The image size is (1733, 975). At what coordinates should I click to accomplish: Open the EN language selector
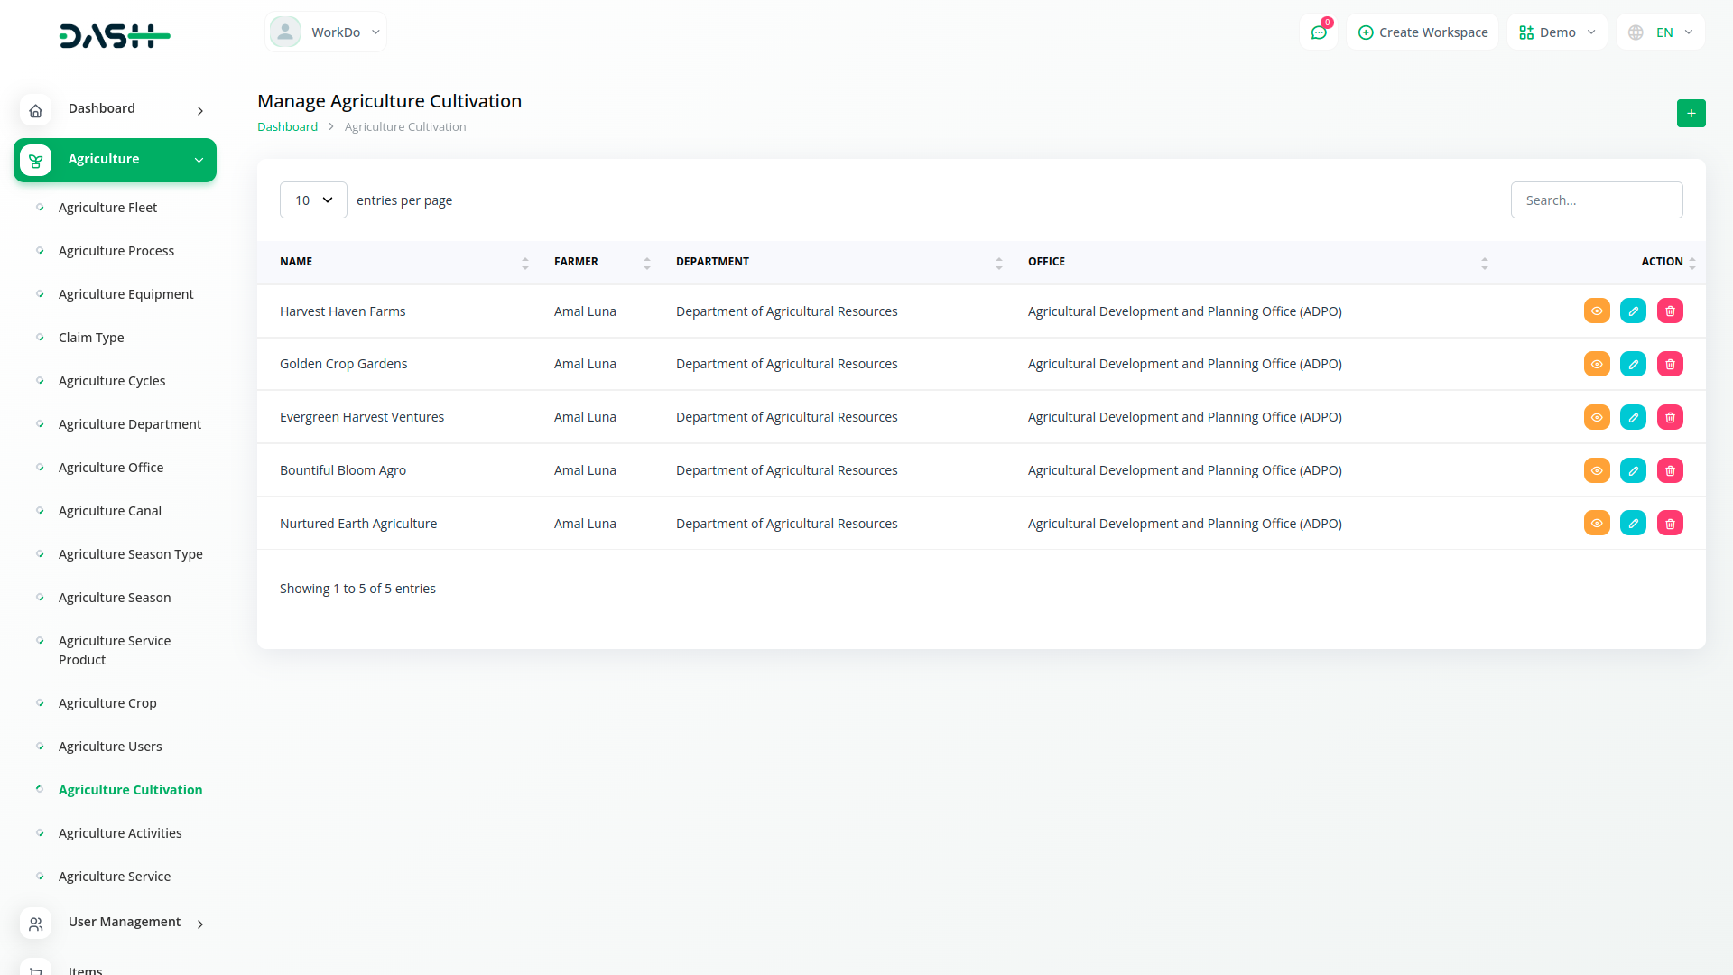pyautogui.click(x=1661, y=32)
